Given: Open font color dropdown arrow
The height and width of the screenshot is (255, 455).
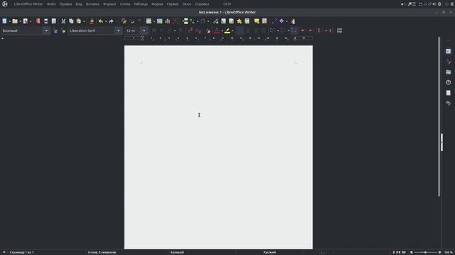Looking at the screenshot, I should click(222, 31).
